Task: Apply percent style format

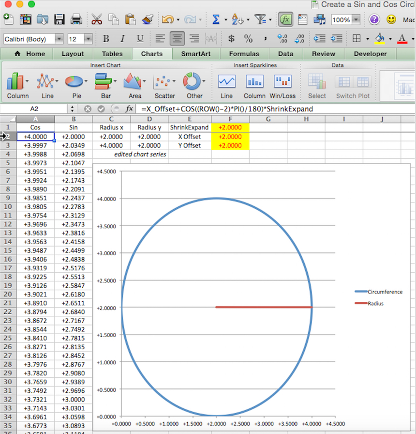Action: (x=248, y=39)
